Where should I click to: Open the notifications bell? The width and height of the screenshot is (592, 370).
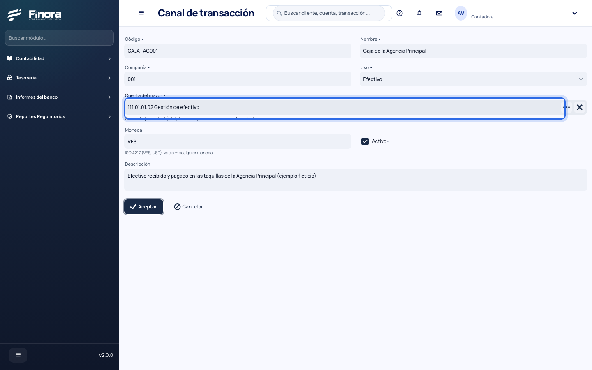click(419, 13)
